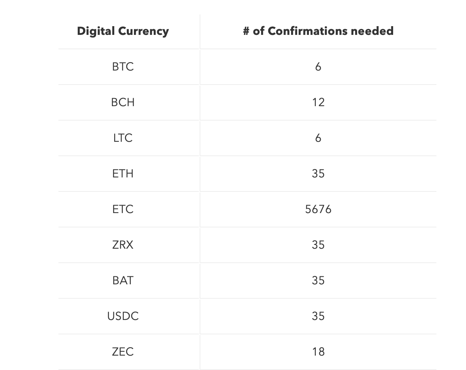Click the 6 confirmations value for LTC
Image resolution: width=466 pixels, height=370 pixels.
[318, 138]
